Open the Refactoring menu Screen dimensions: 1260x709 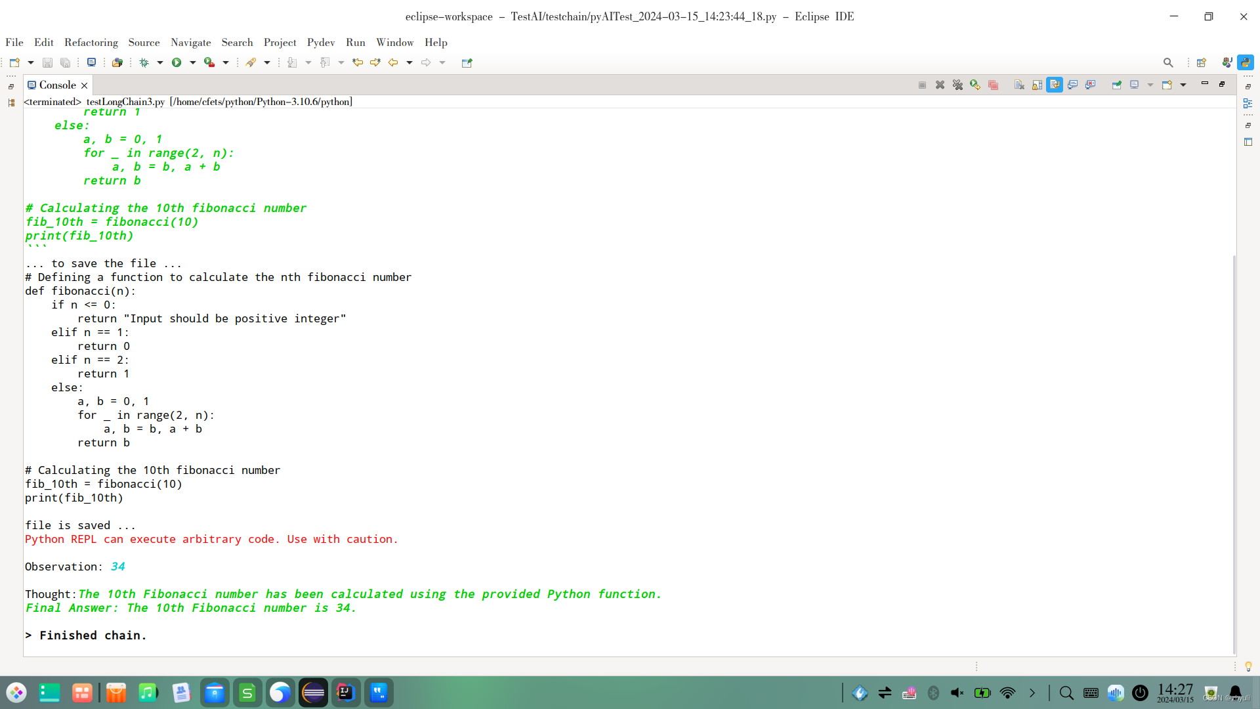tap(91, 42)
